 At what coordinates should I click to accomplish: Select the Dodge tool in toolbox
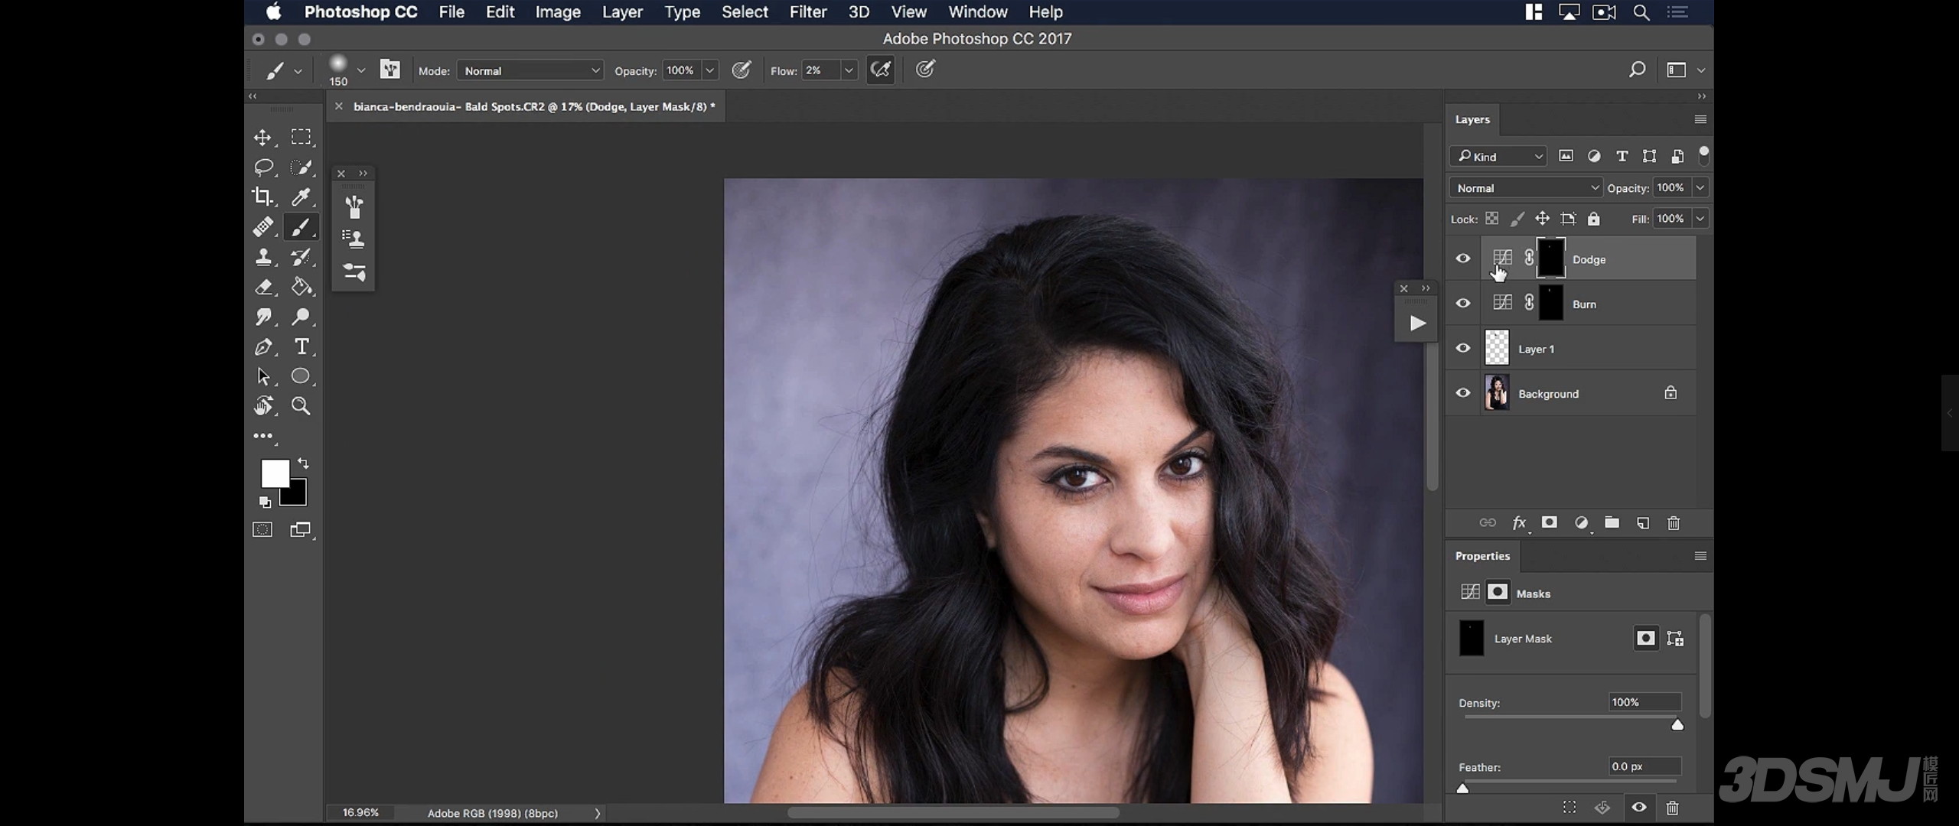coord(301,317)
